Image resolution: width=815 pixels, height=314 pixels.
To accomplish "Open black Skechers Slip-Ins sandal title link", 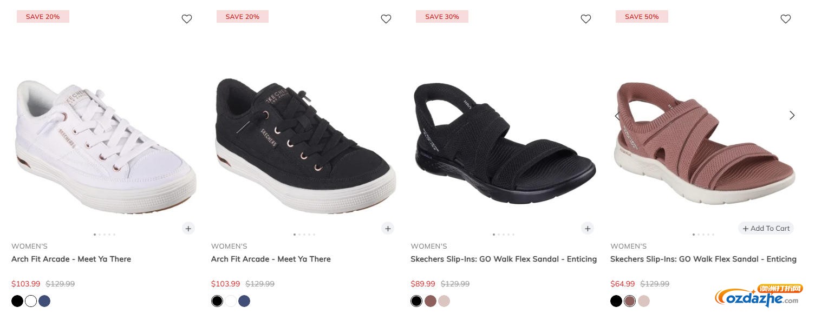I will [x=503, y=259].
